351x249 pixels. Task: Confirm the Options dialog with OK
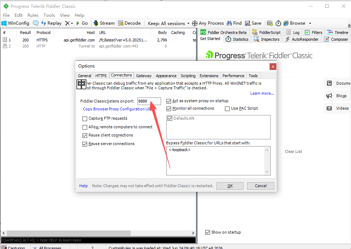(x=230, y=186)
